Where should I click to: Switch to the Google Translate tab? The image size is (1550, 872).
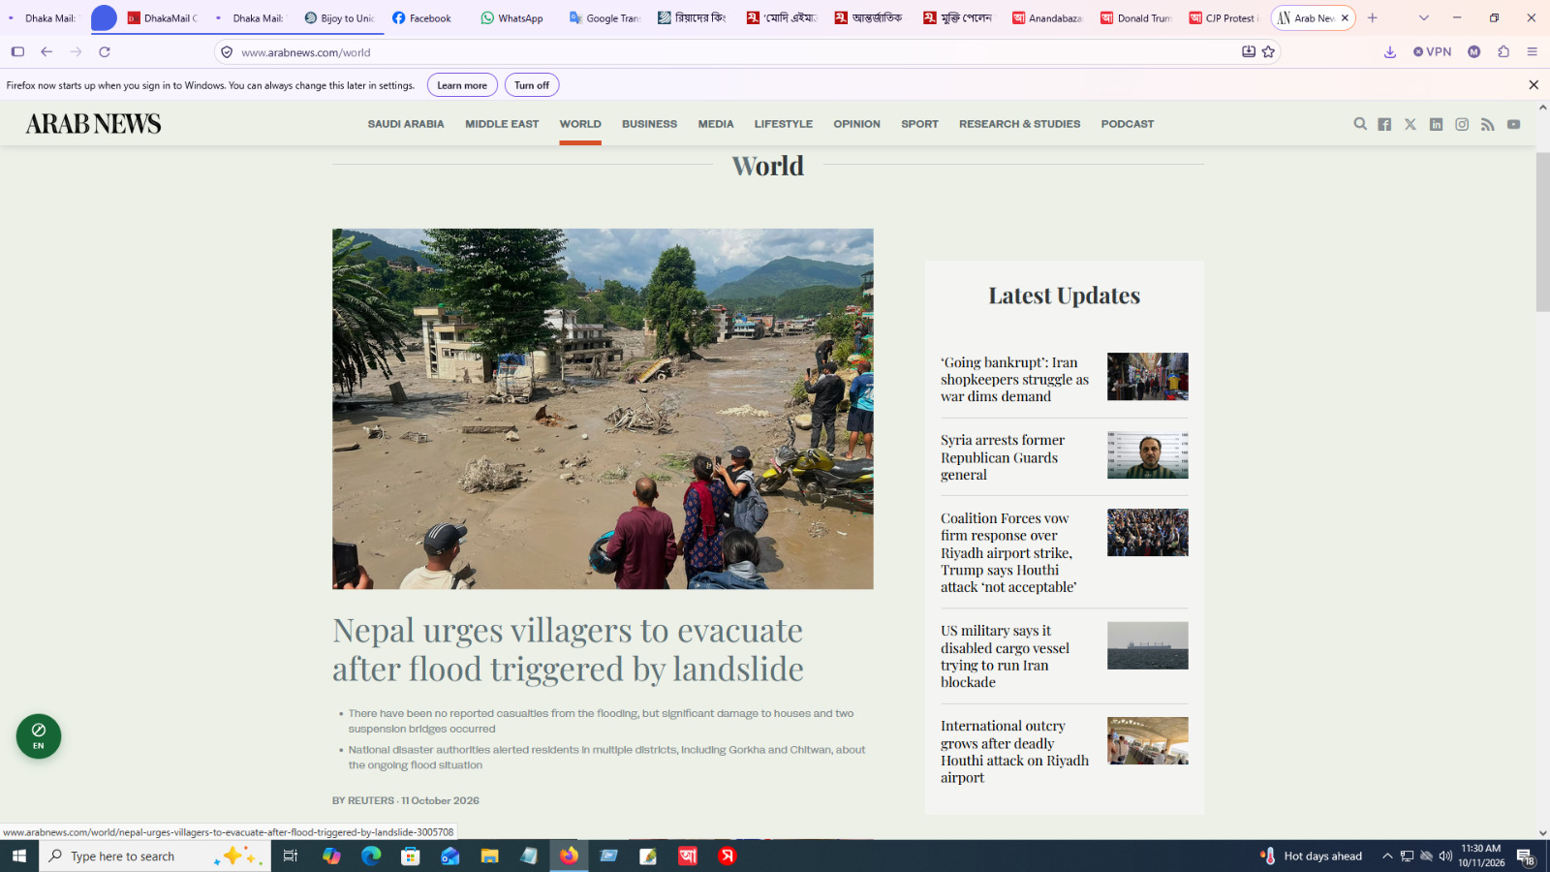click(x=604, y=17)
